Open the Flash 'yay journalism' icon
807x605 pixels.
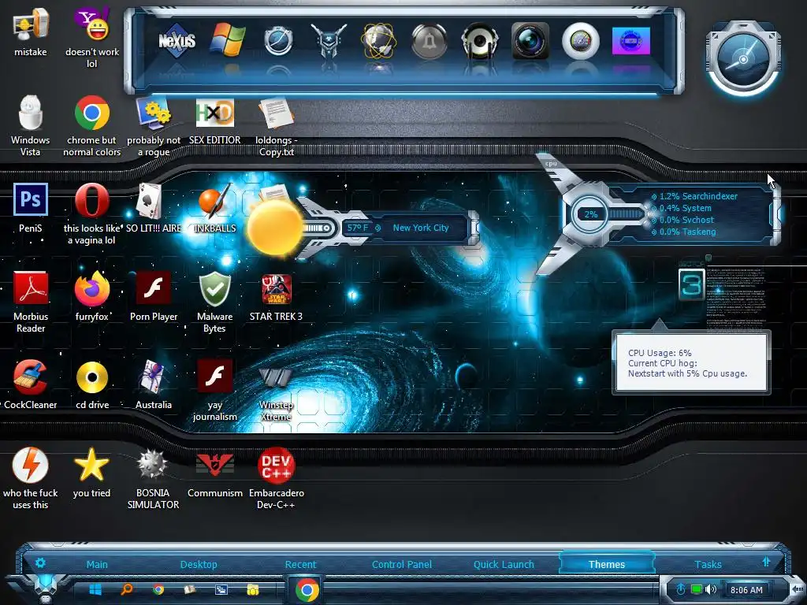[x=214, y=390]
